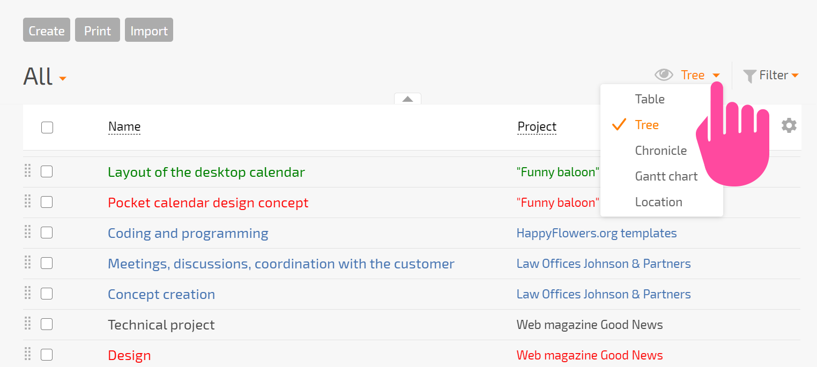Open red Web magazine Good News project
This screenshot has width=817, height=367.
[x=590, y=355]
